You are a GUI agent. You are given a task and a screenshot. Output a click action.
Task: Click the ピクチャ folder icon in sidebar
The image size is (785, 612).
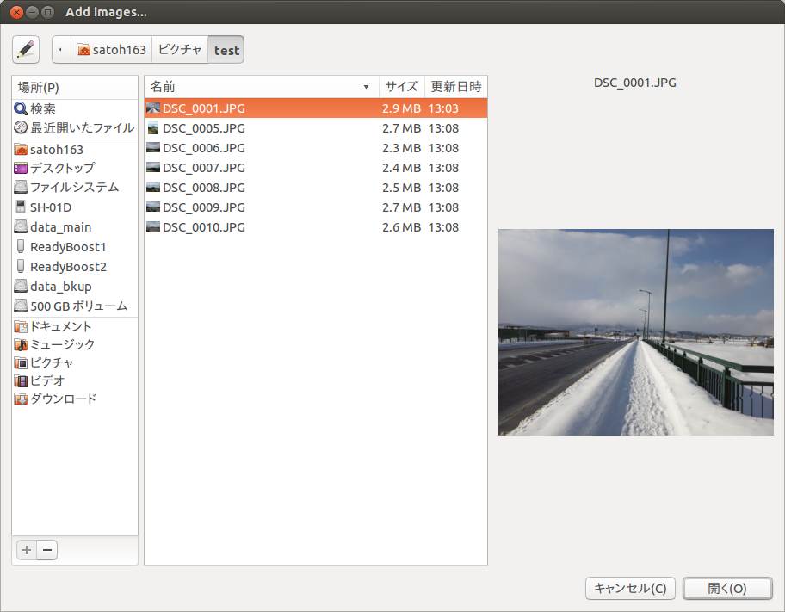21,362
